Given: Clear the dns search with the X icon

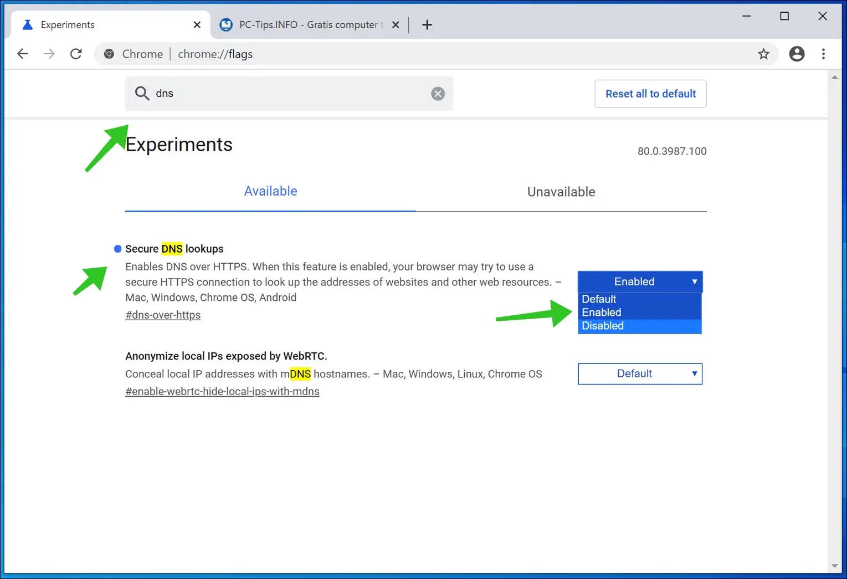Looking at the screenshot, I should pos(438,94).
